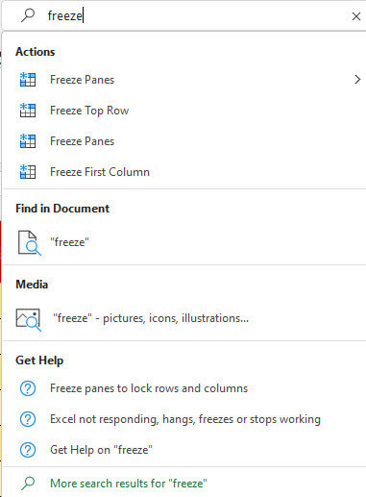The height and width of the screenshot is (497, 366).
Task: Click the Freeze Top Row icon
Action: pos(28,111)
